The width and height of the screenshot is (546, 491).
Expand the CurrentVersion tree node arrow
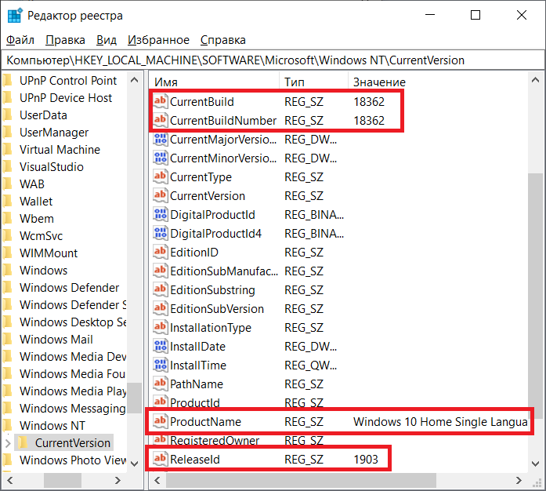9,443
